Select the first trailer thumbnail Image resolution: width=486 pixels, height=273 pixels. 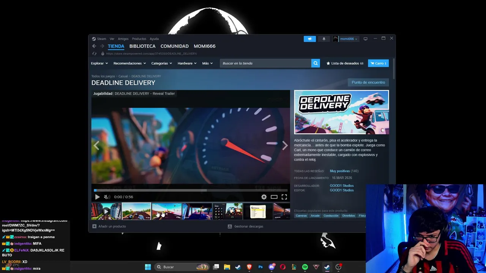click(x=106, y=212)
